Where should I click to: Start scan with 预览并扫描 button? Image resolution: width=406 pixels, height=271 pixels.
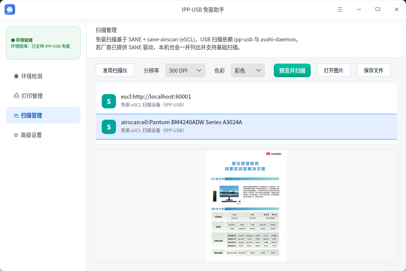click(292, 70)
